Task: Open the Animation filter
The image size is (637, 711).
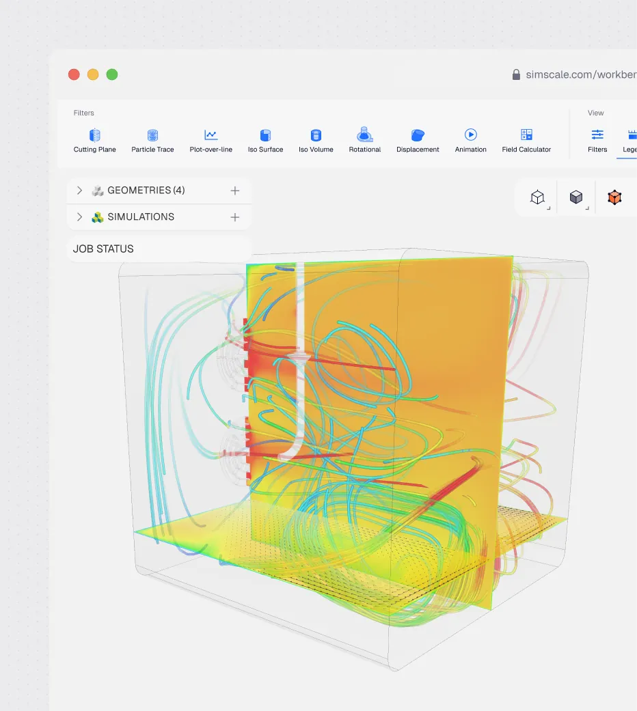Action: (470, 141)
